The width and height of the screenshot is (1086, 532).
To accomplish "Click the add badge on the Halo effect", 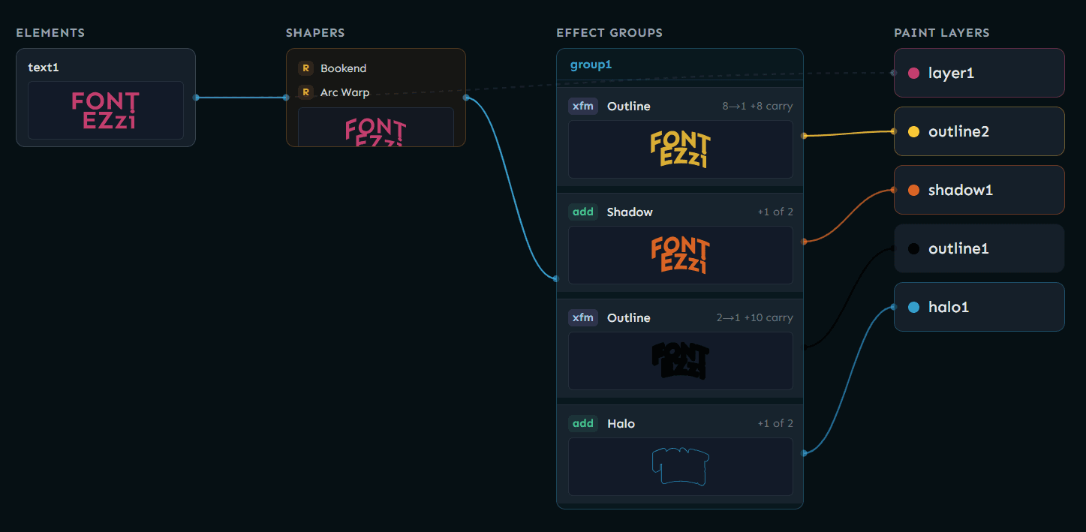I will click(x=583, y=423).
